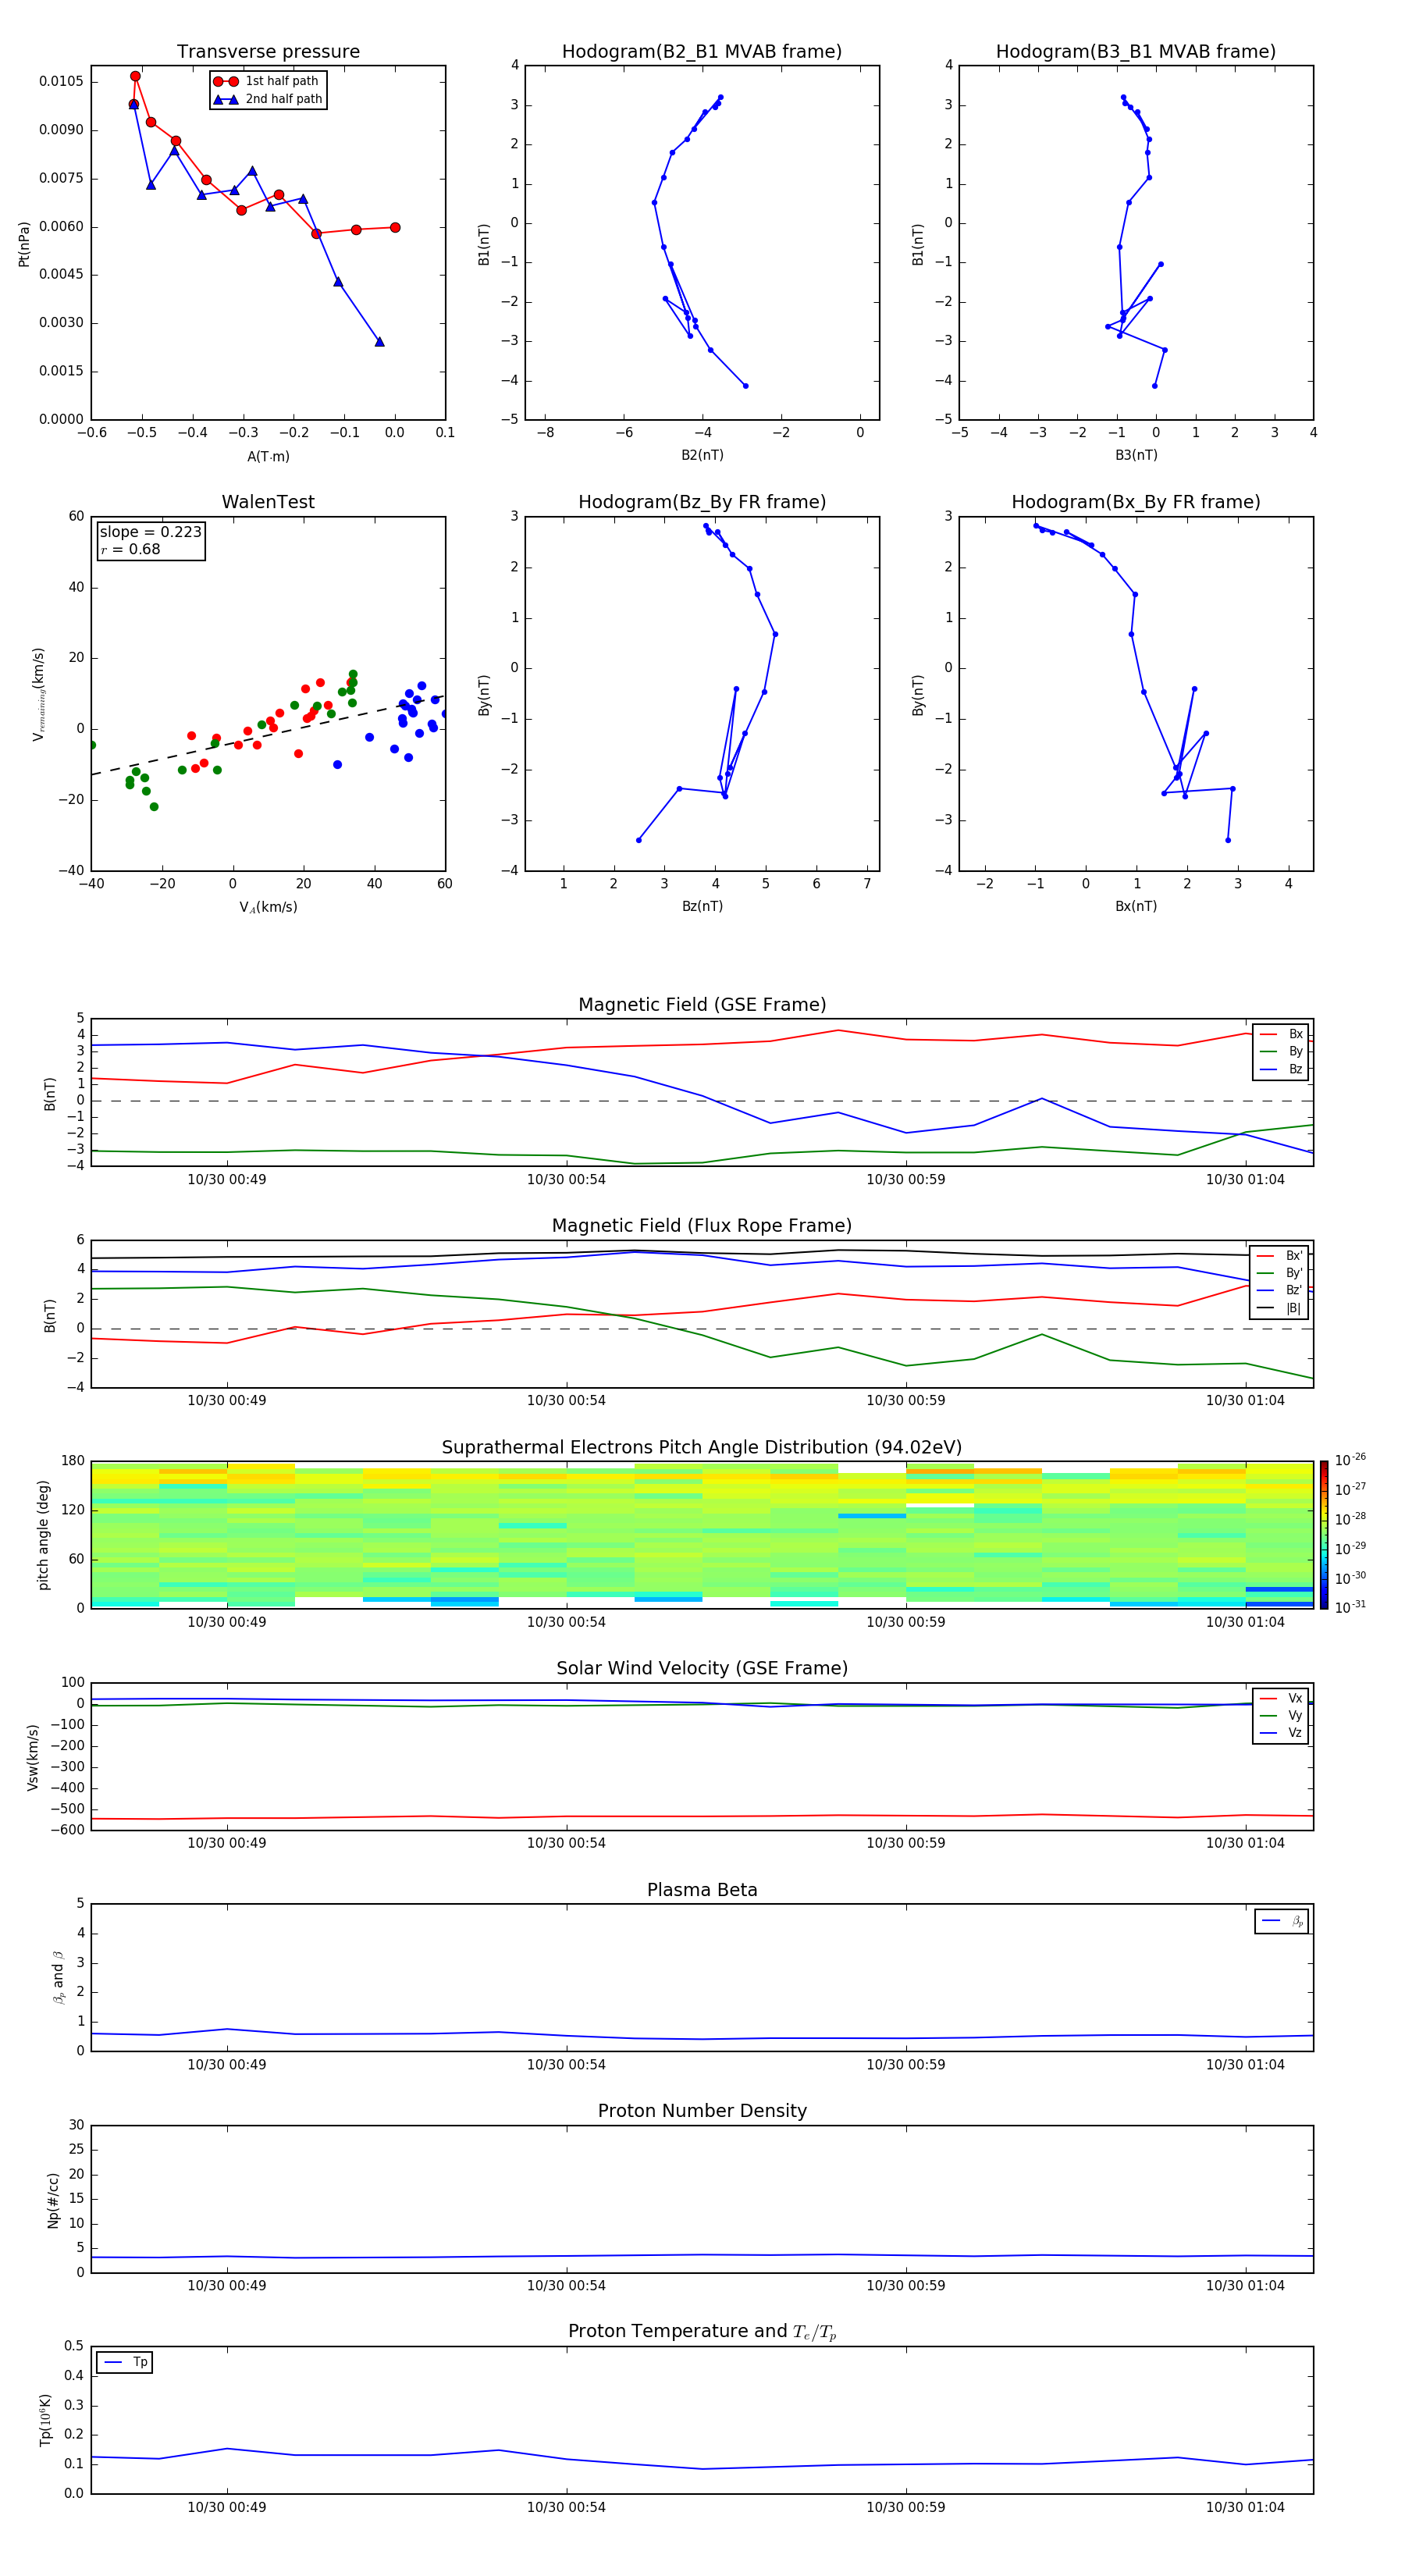Image resolution: width=1405 pixels, height=2576 pixels.
Task: Click the Suprathermal Electrons Pitch Angle Distribution title
Action: coord(702,1448)
